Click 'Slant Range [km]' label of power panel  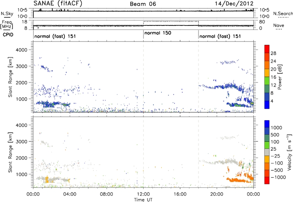pos(10,77)
